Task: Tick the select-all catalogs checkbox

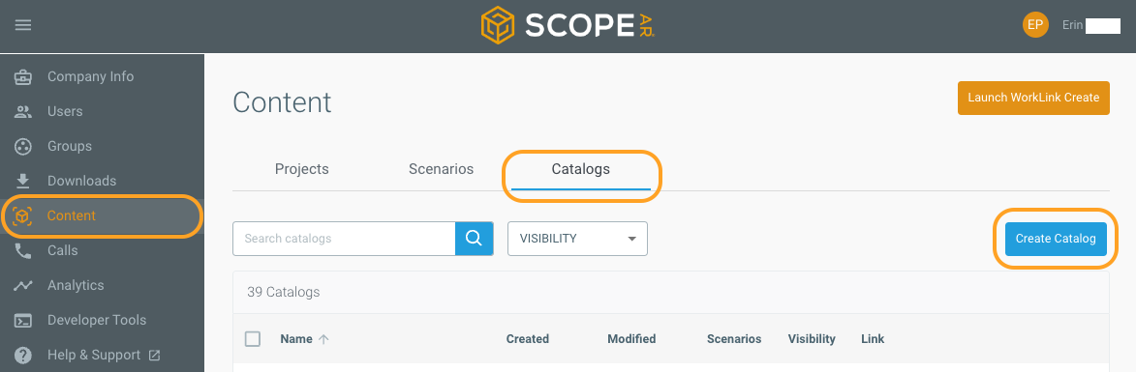Action: tap(253, 339)
